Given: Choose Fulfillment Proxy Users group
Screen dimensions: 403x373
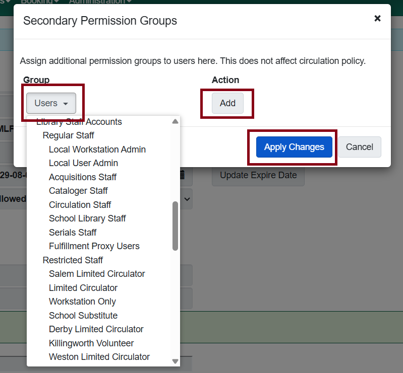Looking at the screenshot, I should point(94,246).
